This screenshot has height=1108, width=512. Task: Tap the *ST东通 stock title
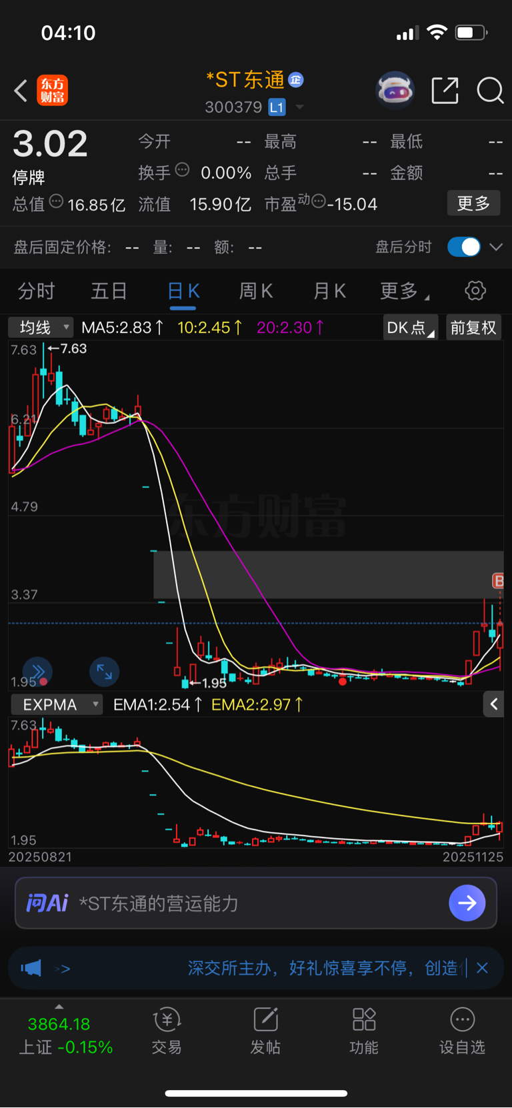click(x=245, y=80)
